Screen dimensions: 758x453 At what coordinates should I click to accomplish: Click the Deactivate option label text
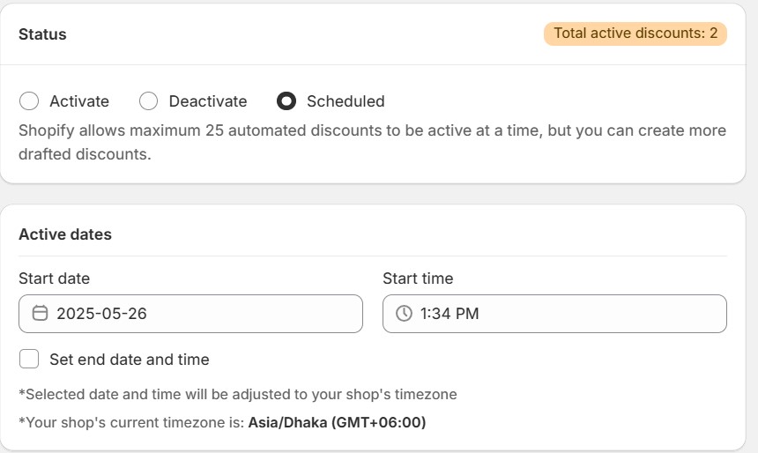tap(208, 101)
